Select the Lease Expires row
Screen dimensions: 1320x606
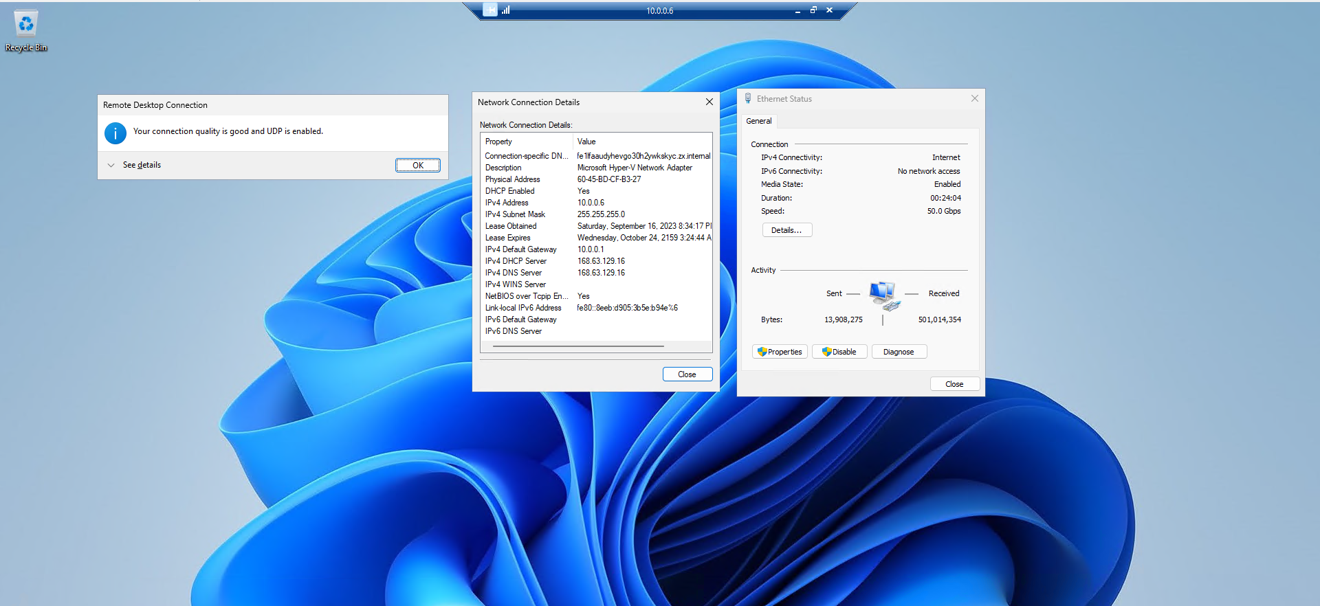pyautogui.click(x=596, y=238)
